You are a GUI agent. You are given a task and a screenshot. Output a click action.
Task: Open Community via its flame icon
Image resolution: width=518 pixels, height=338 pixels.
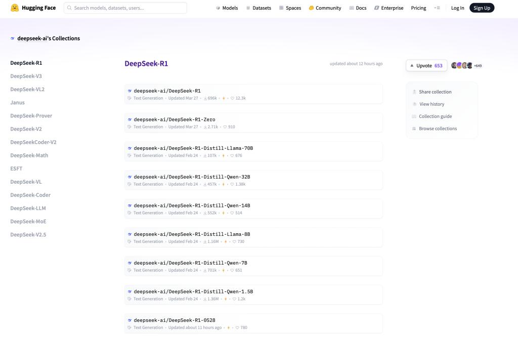(311, 8)
